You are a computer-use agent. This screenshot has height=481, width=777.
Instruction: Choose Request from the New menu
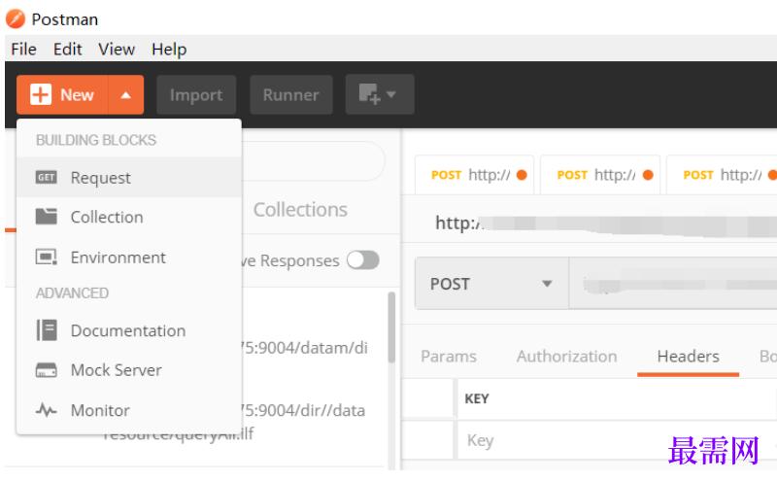click(129, 177)
